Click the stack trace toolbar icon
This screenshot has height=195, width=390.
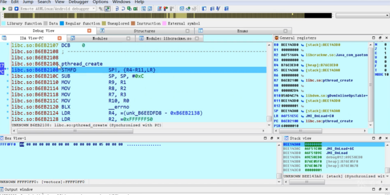[x=204, y=9]
